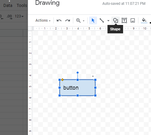
Task: Click the increase decimal places button
Action: 9,17
